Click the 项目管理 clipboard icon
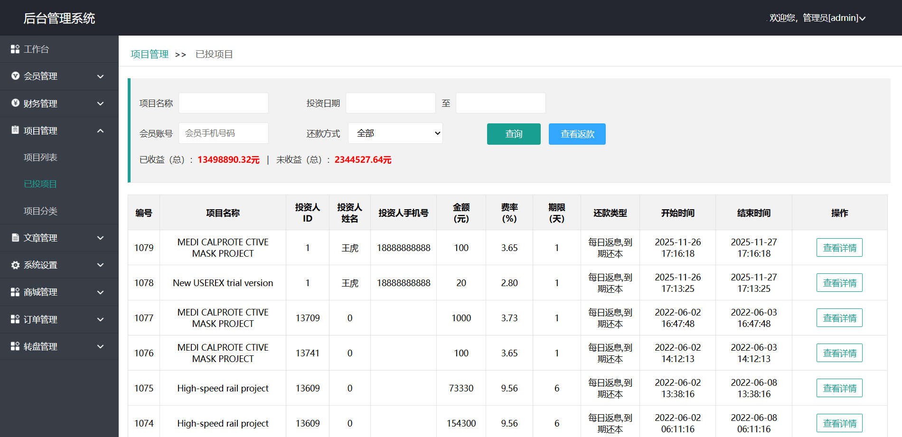902x437 pixels. tap(15, 130)
